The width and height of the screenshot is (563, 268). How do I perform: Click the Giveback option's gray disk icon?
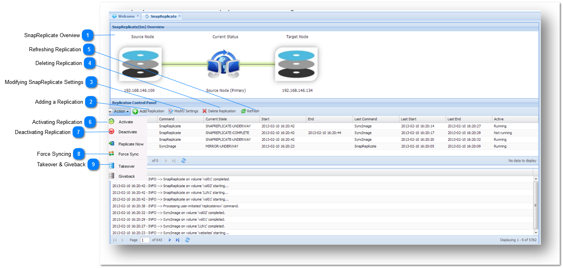click(111, 175)
